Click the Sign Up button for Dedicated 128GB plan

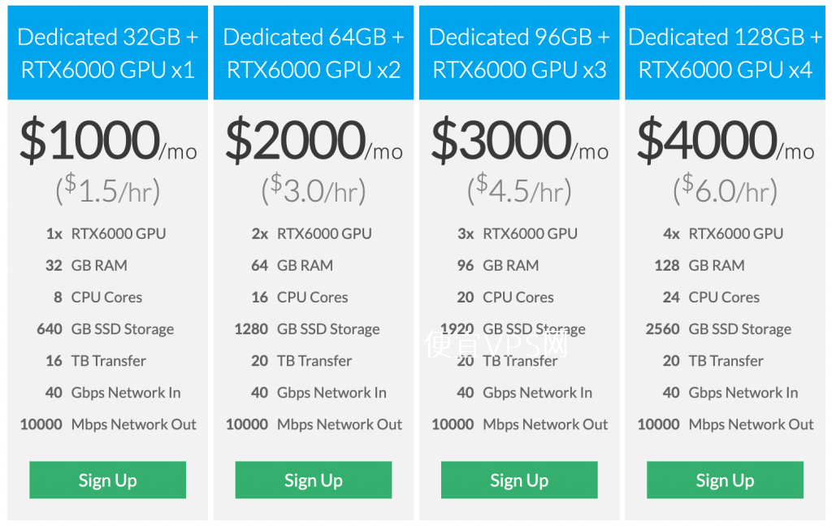pos(724,480)
